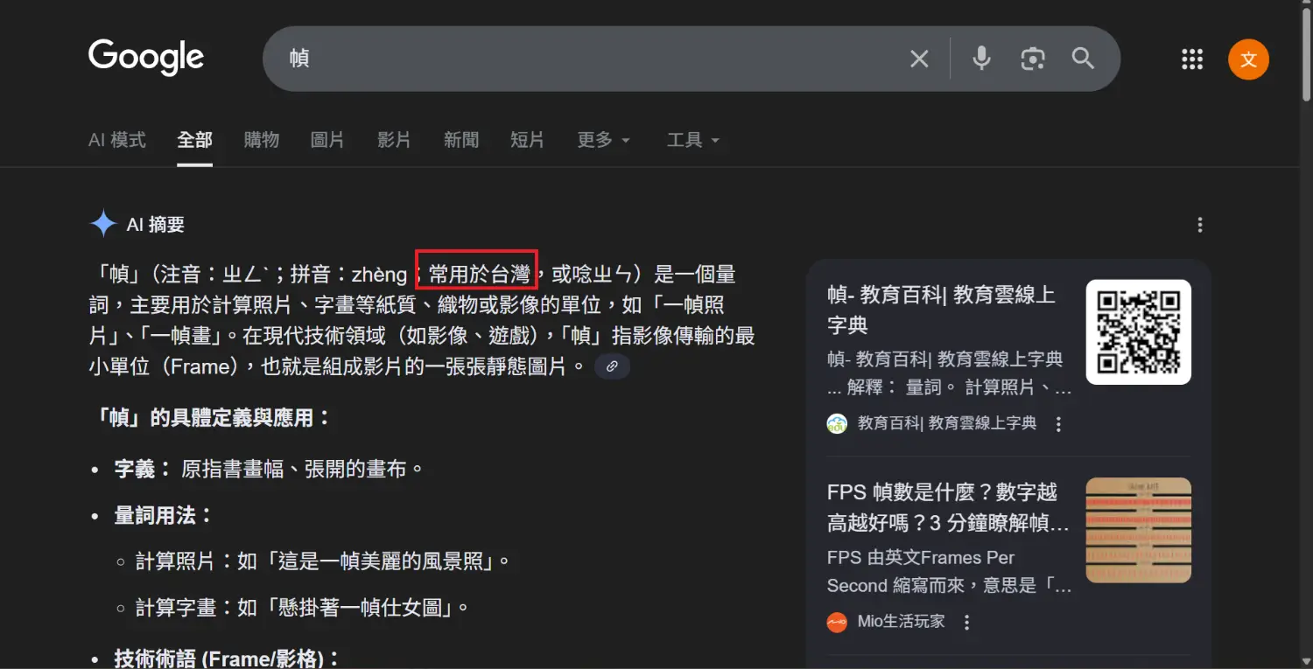1313x669 pixels.
Task: Open 教育百科 result's three-dot menu
Action: pyautogui.click(x=1058, y=424)
